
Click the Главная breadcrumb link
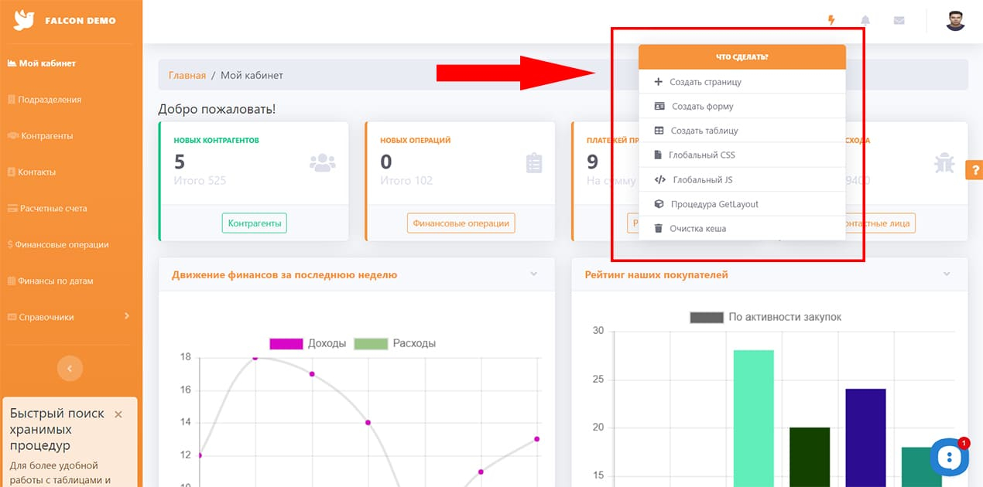(x=187, y=75)
